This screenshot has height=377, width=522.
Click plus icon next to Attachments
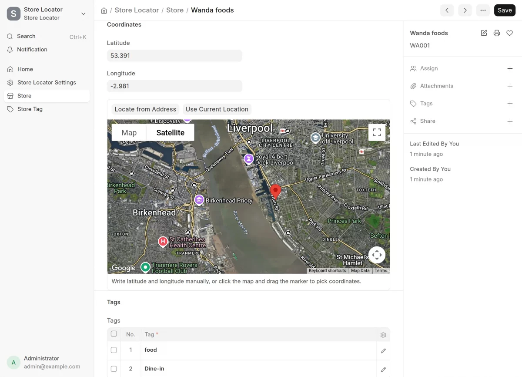click(510, 86)
